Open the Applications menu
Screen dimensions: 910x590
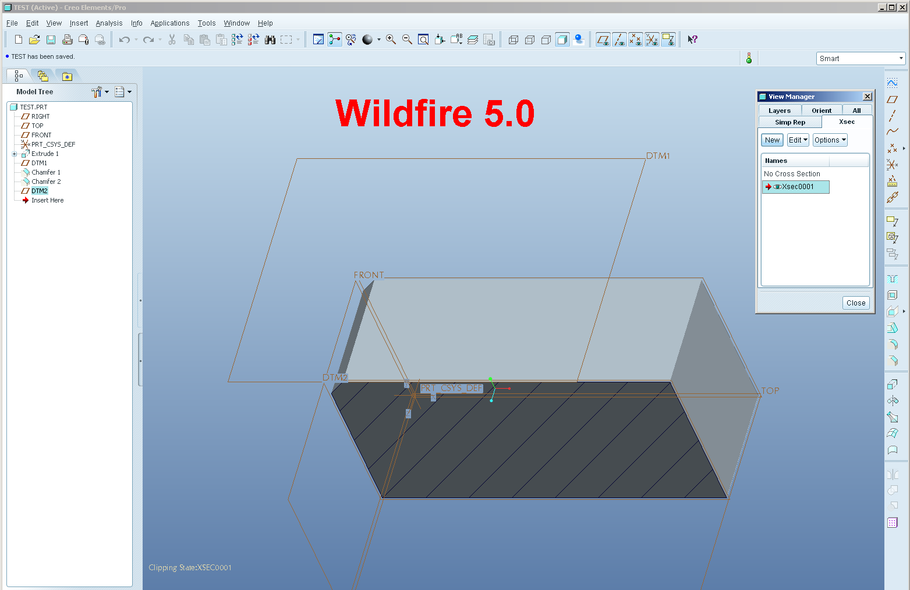point(170,23)
